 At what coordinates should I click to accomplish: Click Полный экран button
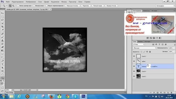click(x=98, y=6)
